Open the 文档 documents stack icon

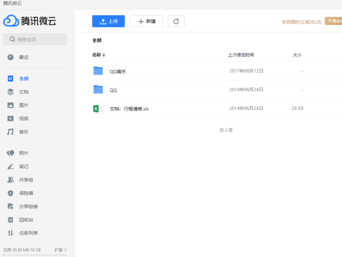tap(10, 92)
